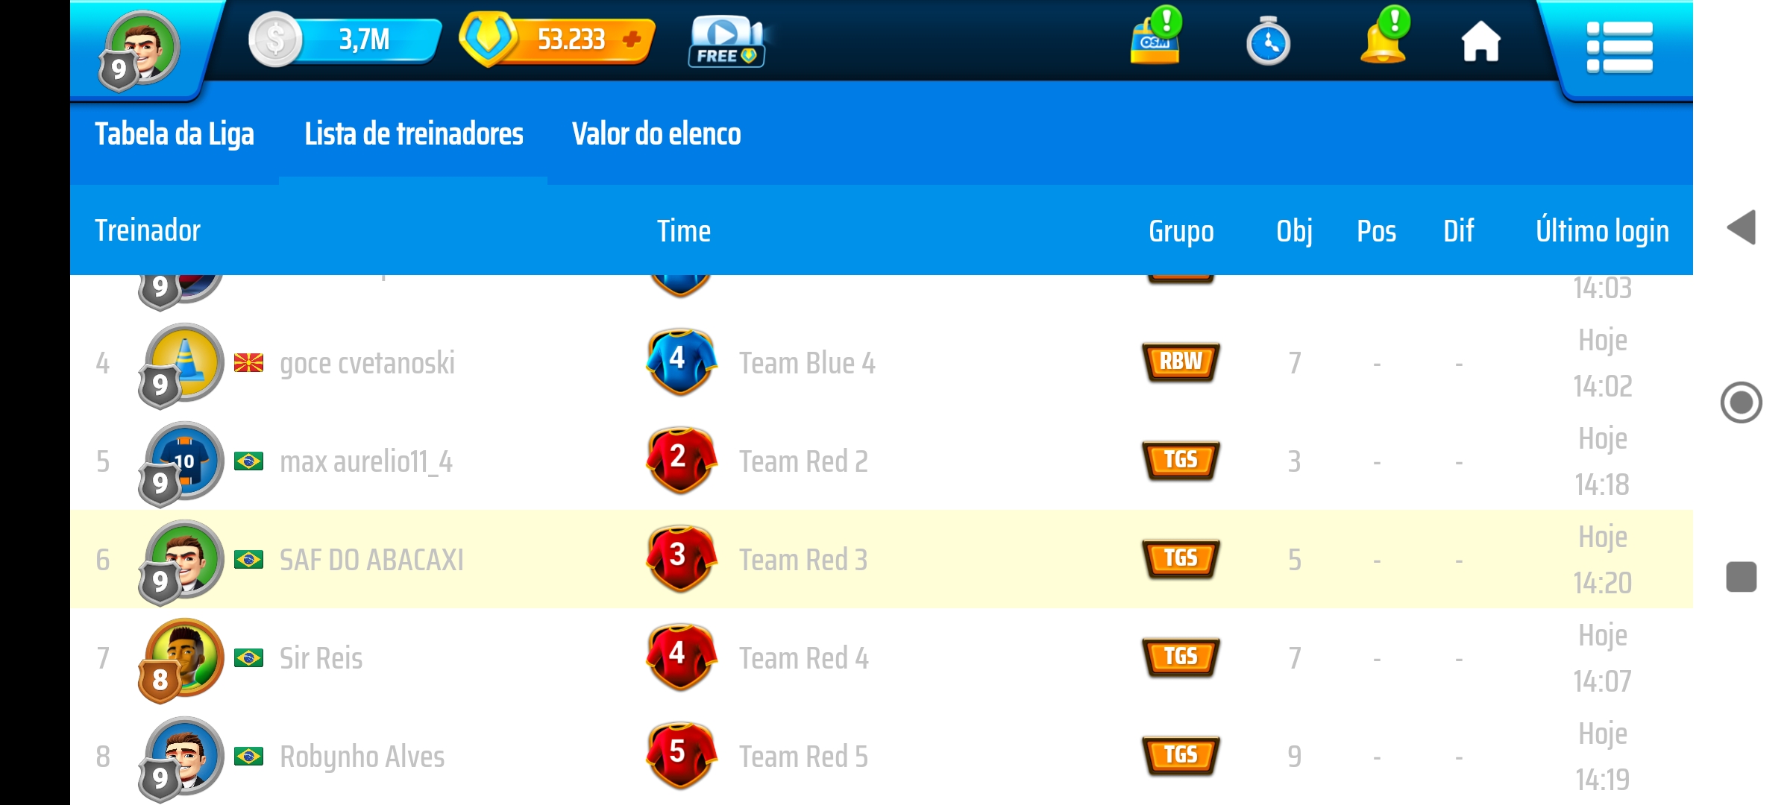Tap Android recent apps square button
Screen dimensions: 1790x805
[x=1742, y=577]
